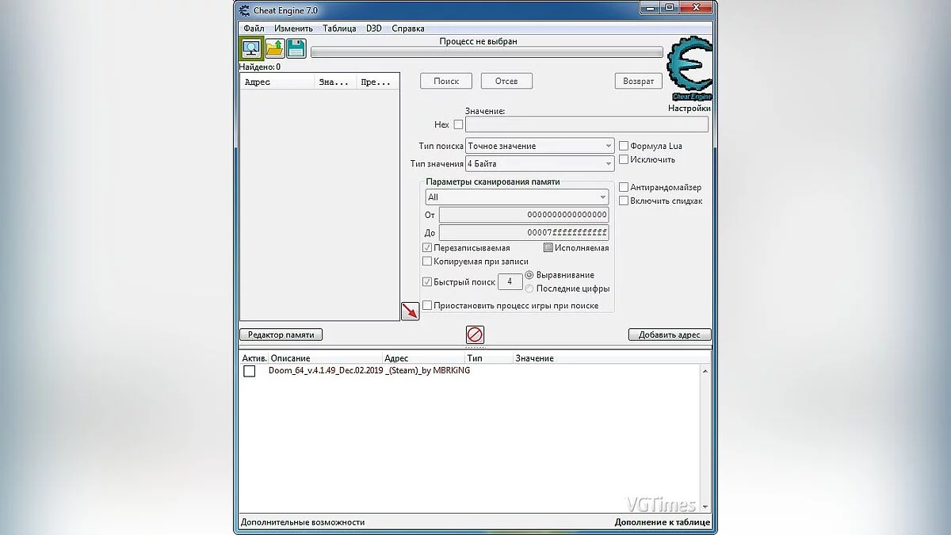Open the Таблица menu

[x=339, y=29]
